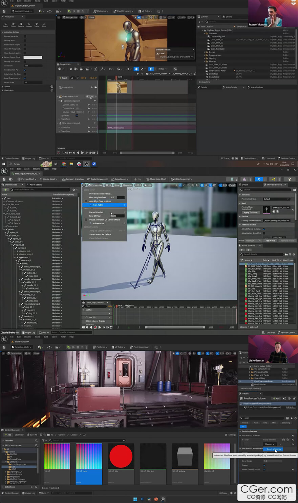
Task: Open the Selection Mode dropdown
Action: [22, 347]
